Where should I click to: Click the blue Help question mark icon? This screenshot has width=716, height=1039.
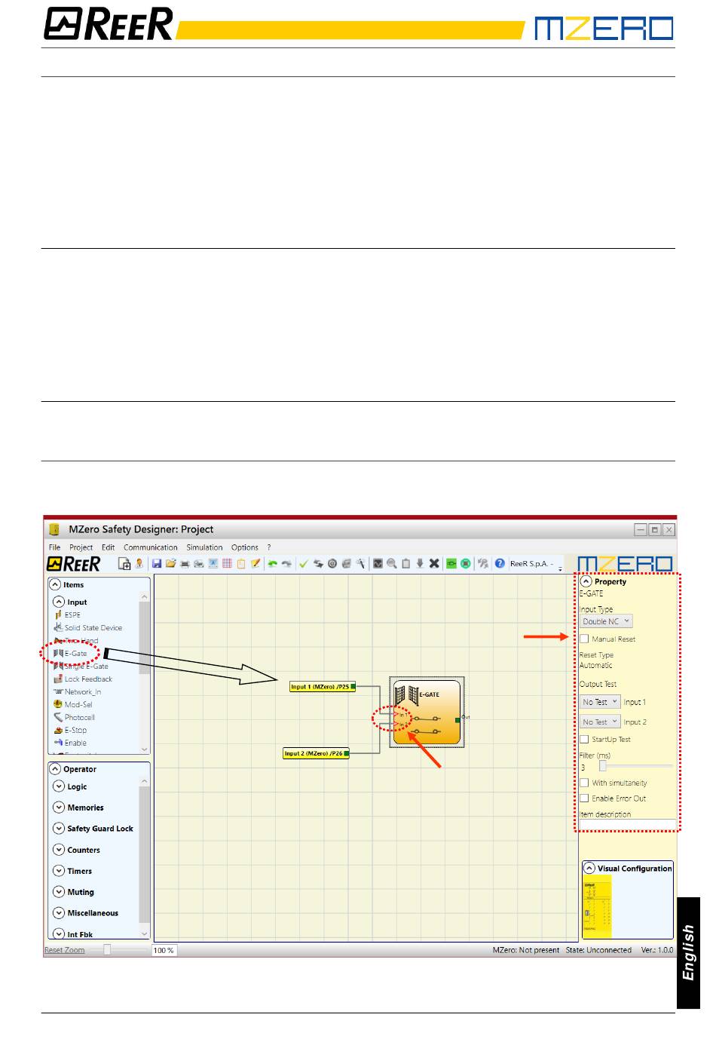pos(500,563)
